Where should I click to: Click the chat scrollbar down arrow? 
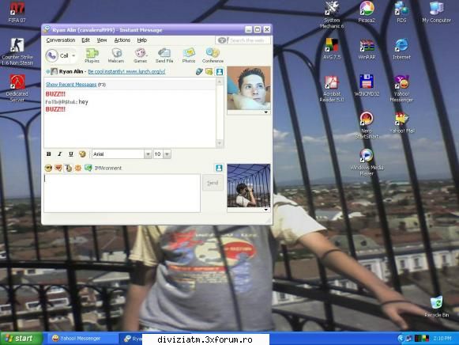tap(220, 143)
